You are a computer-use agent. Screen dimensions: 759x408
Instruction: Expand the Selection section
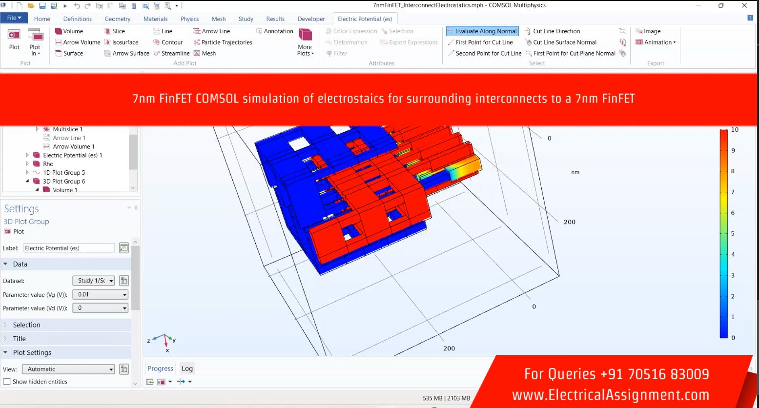pos(26,325)
